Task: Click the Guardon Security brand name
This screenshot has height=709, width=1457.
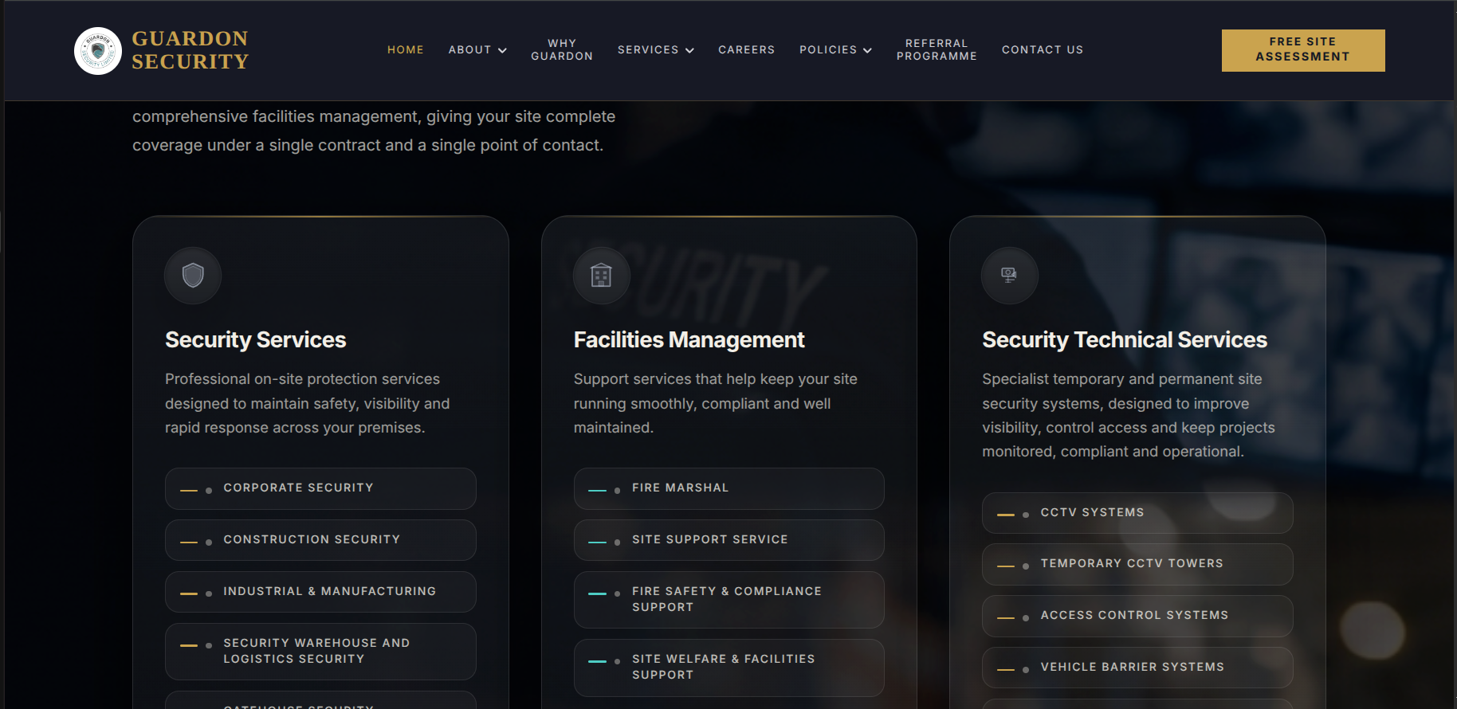Action: [190, 50]
